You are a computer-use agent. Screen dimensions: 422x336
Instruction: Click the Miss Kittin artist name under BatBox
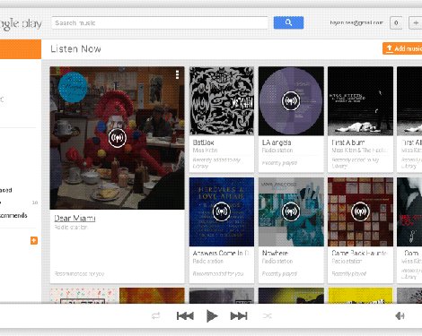point(205,151)
